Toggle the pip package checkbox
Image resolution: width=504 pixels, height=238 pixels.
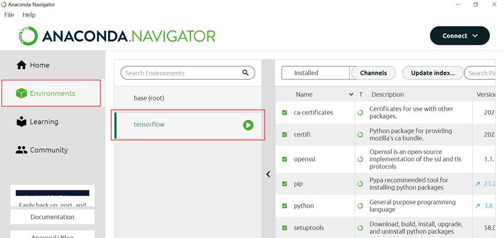tap(285, 184)
